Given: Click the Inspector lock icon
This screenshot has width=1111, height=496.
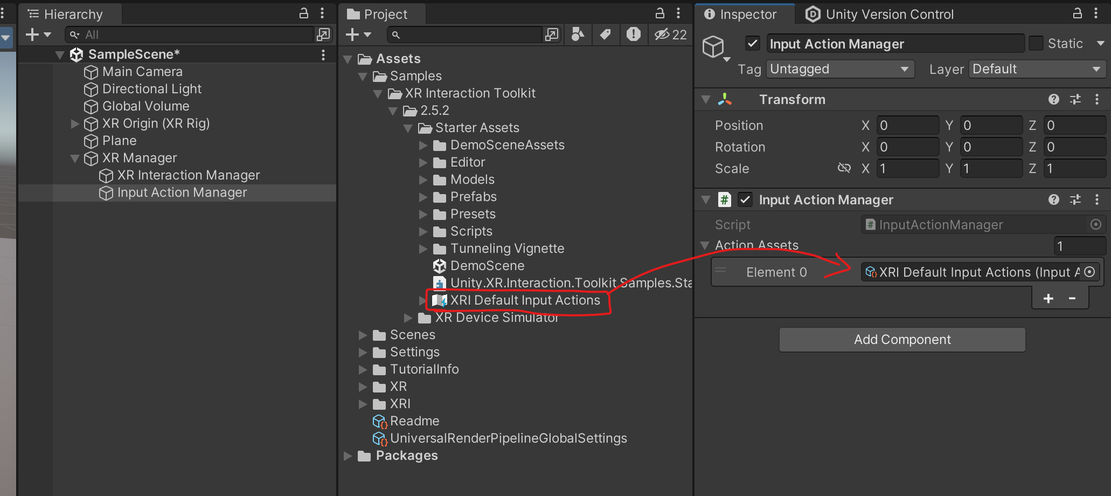Looking at the screenshot, I should (1078, 13).
